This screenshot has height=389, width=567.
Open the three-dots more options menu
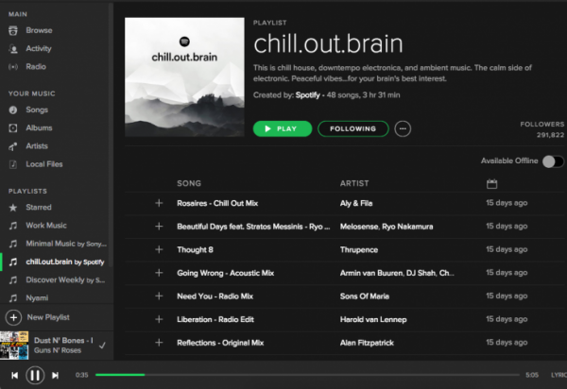click(404, 128)
